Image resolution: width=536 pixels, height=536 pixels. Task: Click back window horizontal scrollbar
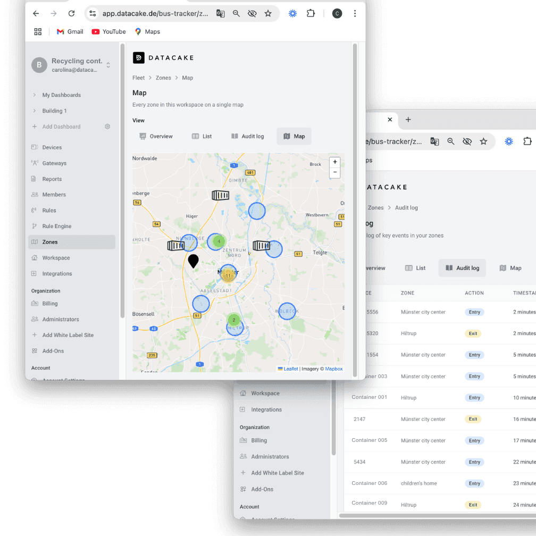438,515
